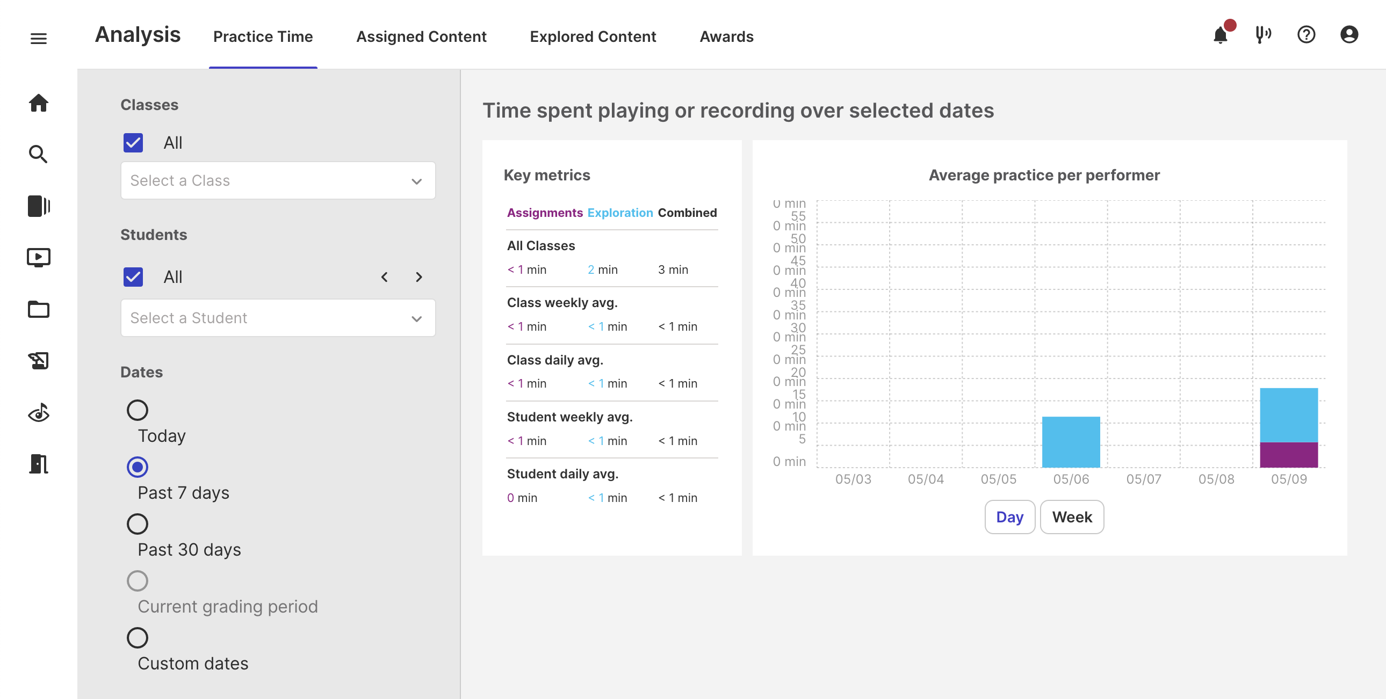Show chart by Day
Image resolution: width=1386 pixels, height=699 pixels.
(x=1010, y=517)
